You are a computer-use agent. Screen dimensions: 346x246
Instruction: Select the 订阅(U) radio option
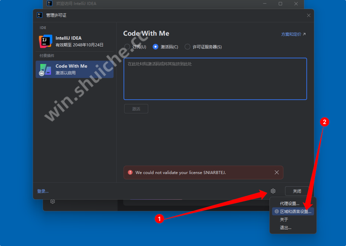point(135,47)
